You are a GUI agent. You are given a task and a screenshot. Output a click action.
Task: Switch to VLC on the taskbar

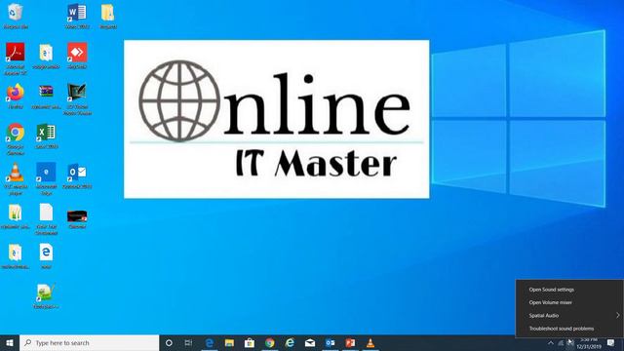click(x=370, y=342)
